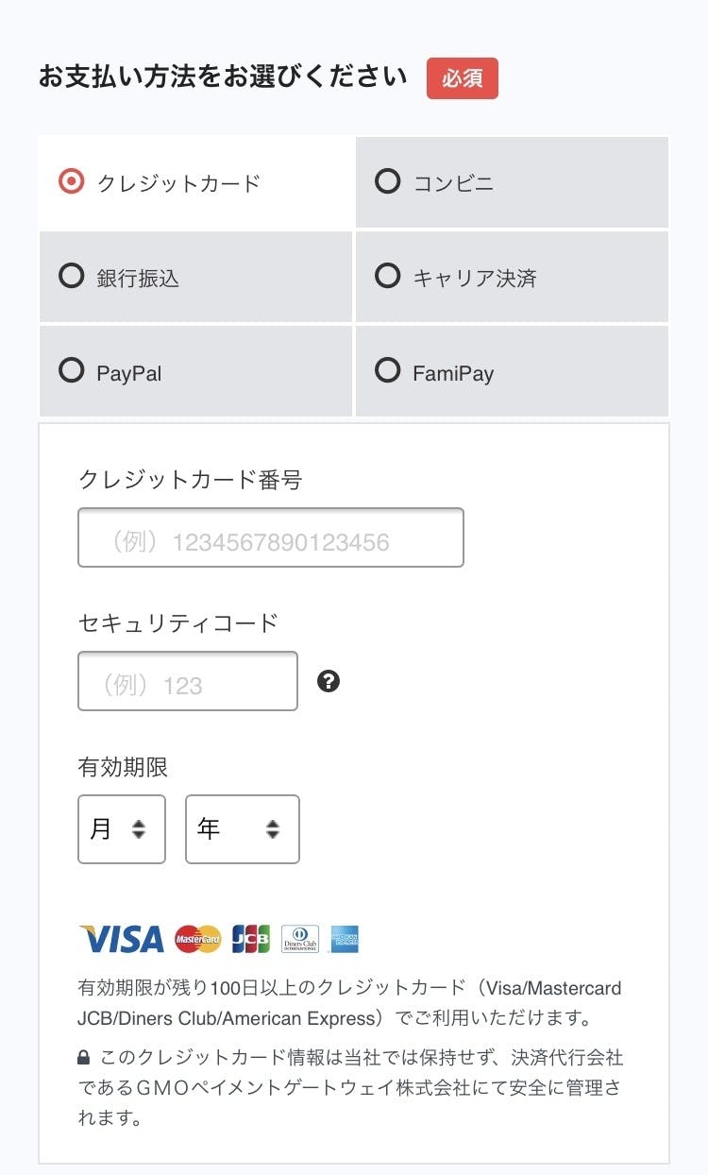The height and width of the screenshot is (1175, 708).
Task: Click the MasterCard logo icon
Action: 198,939
